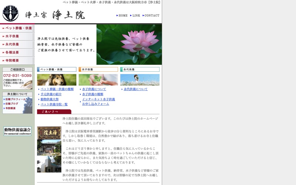Screen dimensions: 296x185
Task: Open インターネット水子供養 application form link
Action: [98, 101]
